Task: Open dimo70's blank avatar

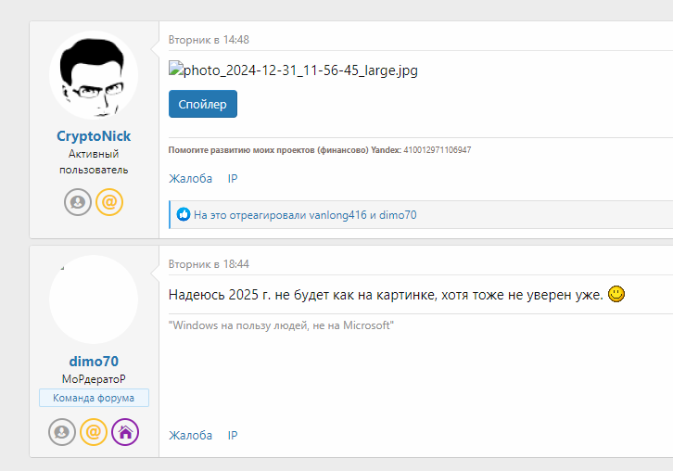Action: click(x=94, y=300)
